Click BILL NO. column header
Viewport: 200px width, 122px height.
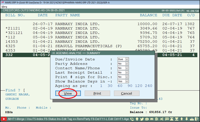coord(15,15)
